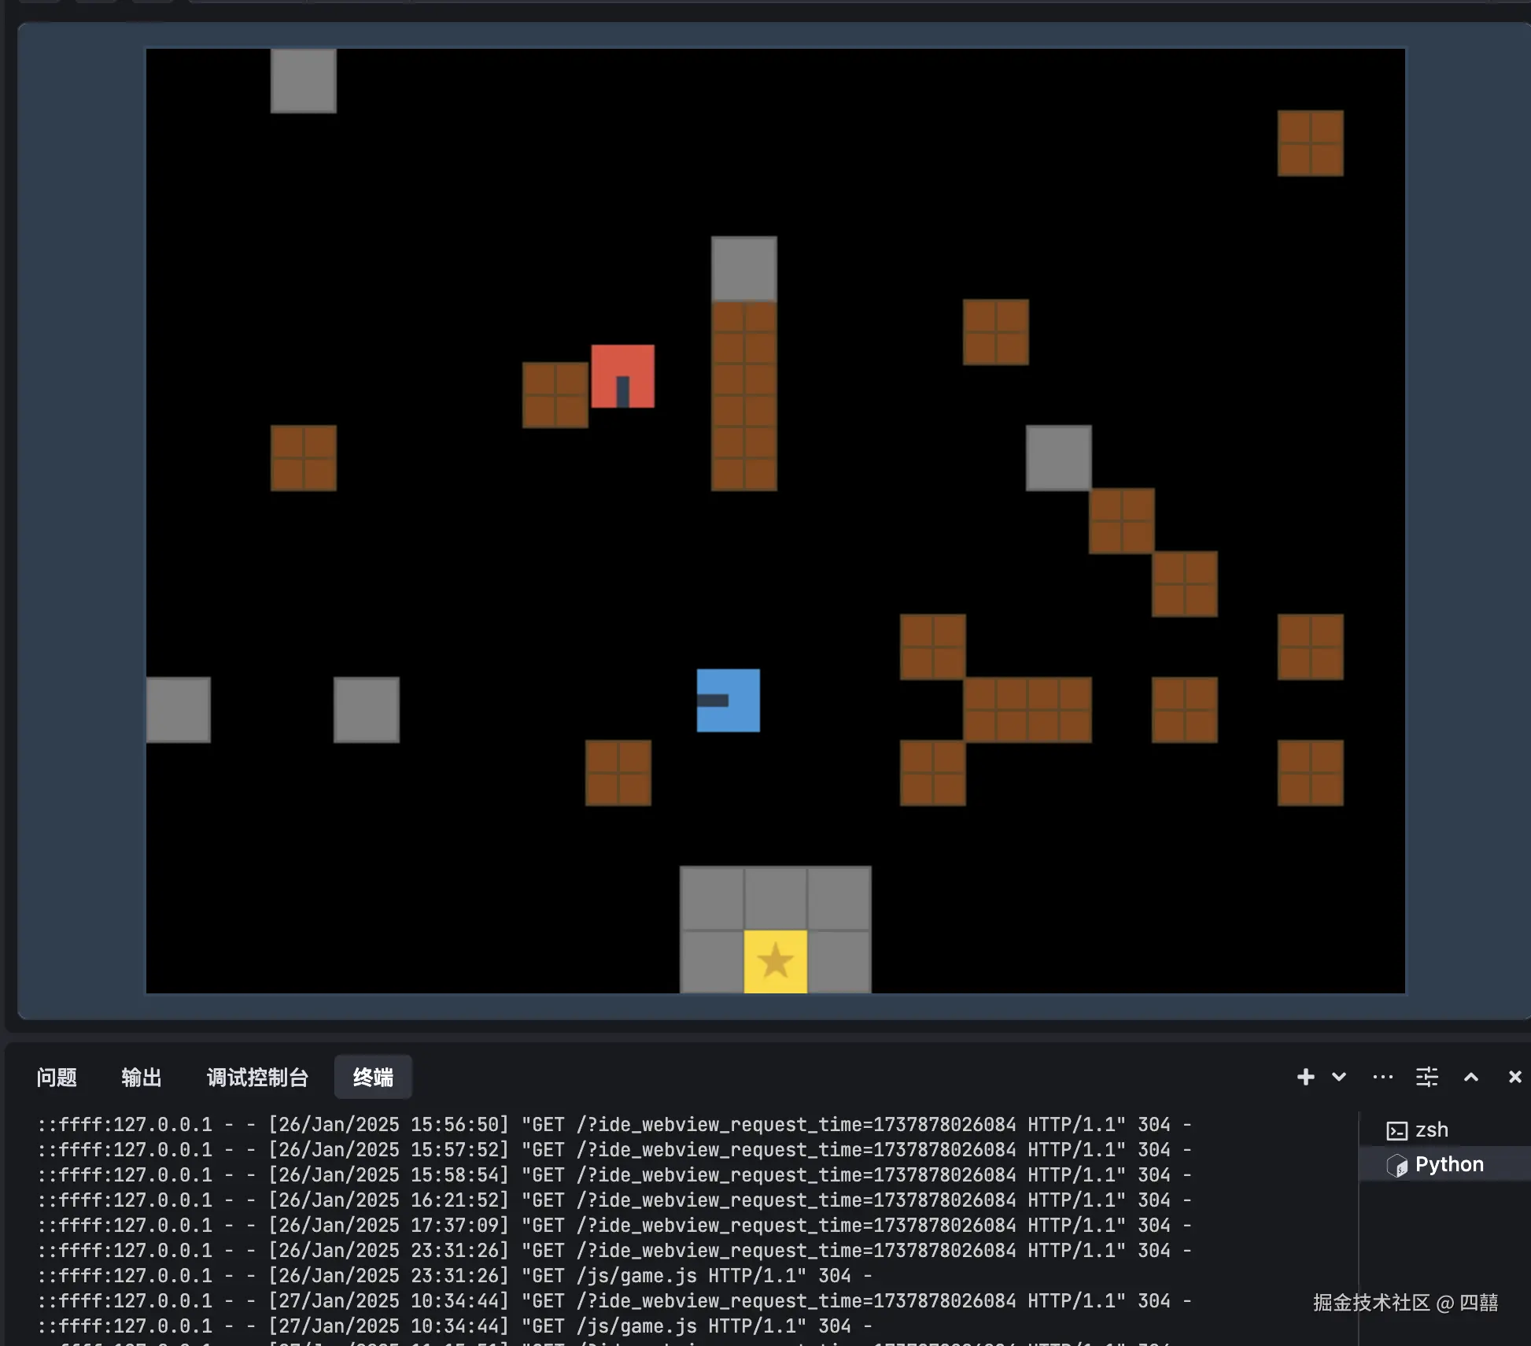Open the terminal profile dropdown chevron

click(x=1338, y=1077)
